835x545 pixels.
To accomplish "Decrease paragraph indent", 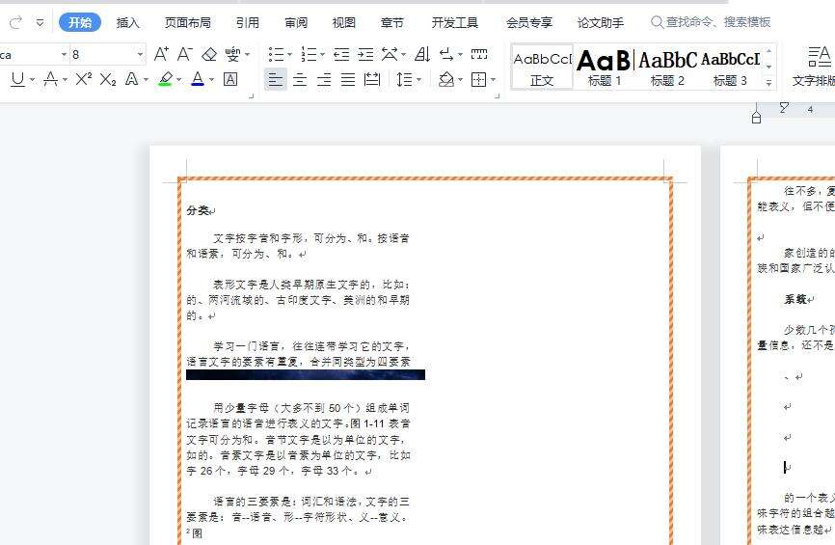I will 341,54.
